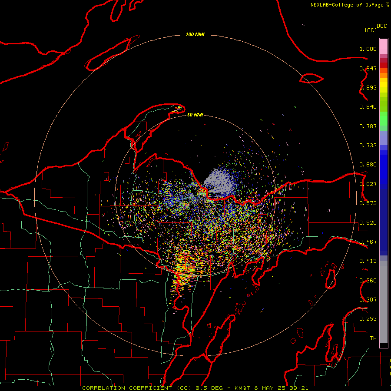Pick the dark red swatch near 0.947

tap(384, 65)
